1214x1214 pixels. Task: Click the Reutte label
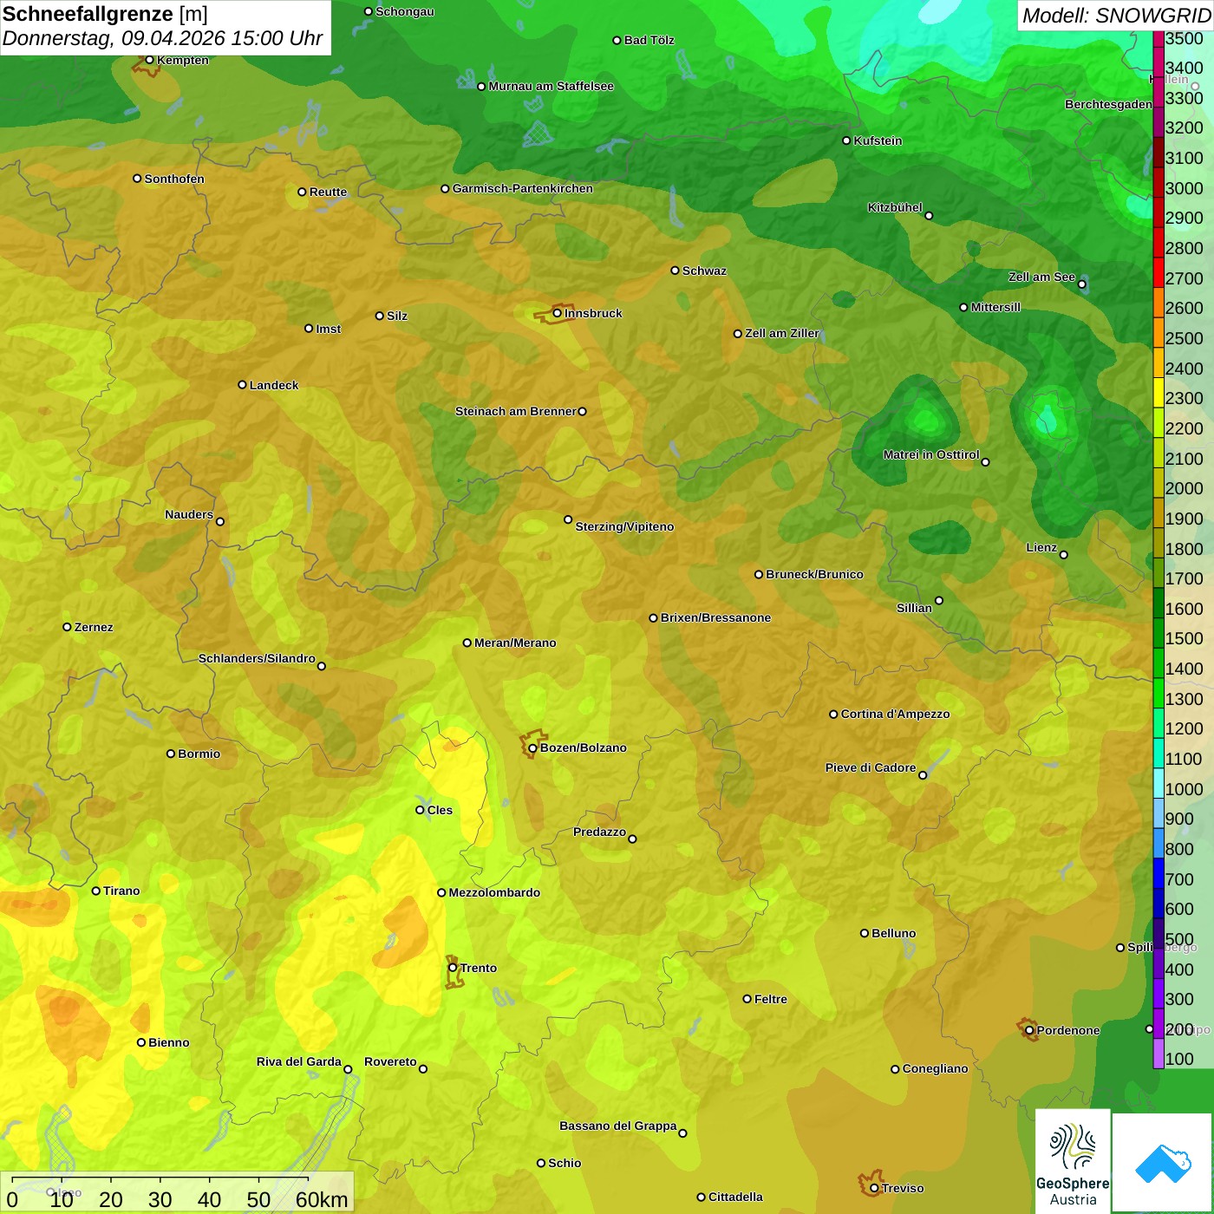[x=328, y=192]
